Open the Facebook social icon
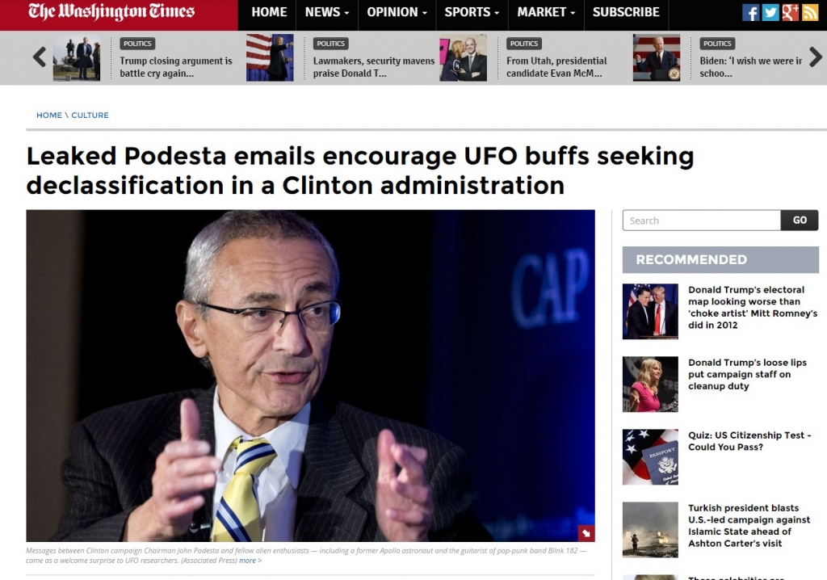The width and height of the screenshot is (827, 580). (750, 12)
